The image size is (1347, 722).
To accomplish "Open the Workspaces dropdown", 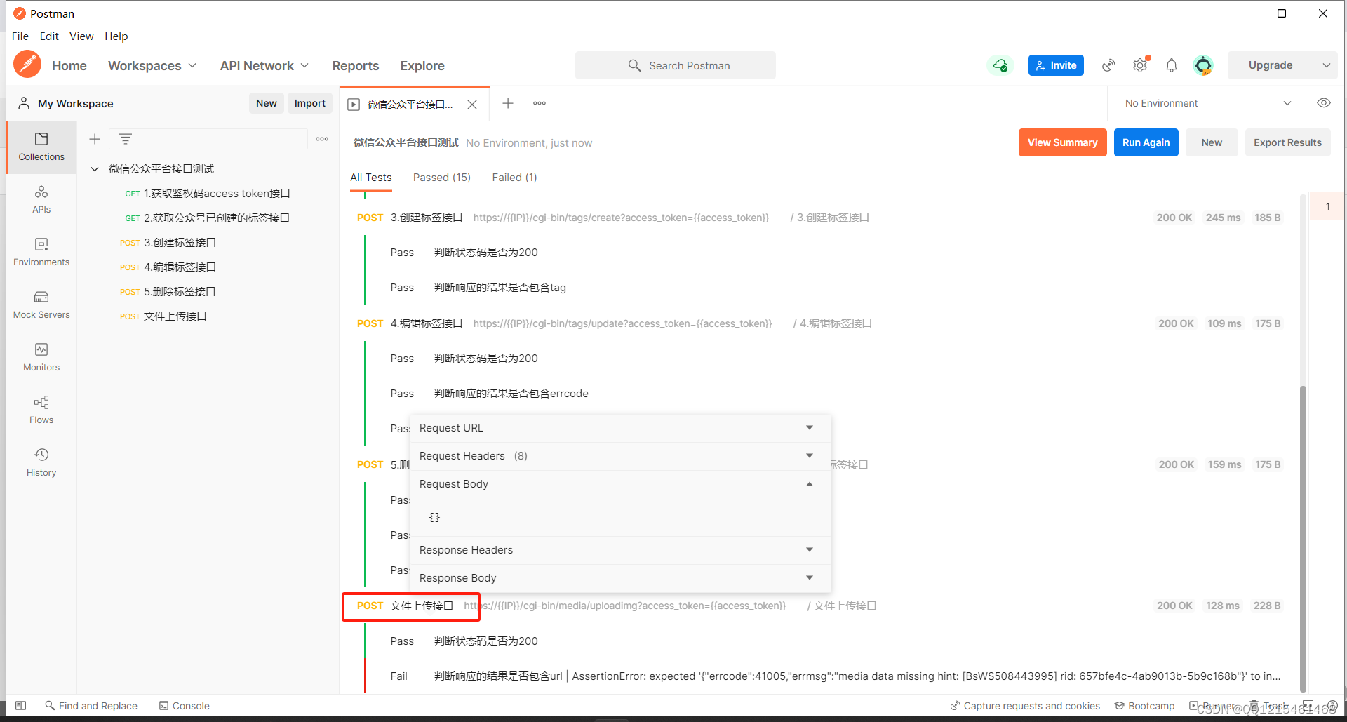I will (x=152, y=65).
